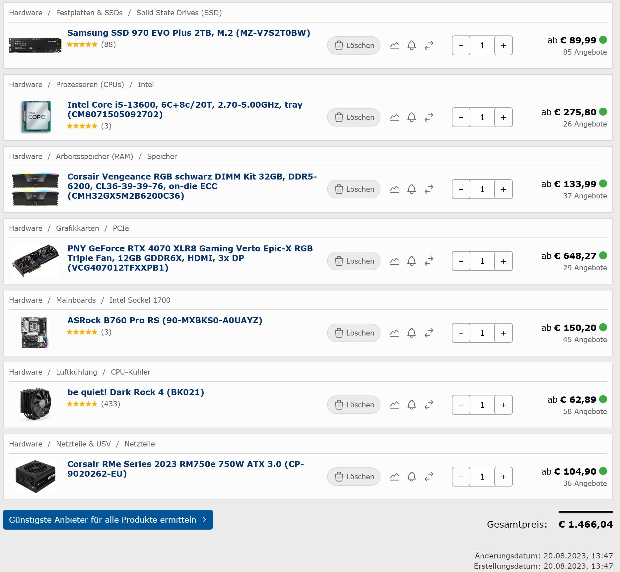This screenshot has width=620, height=572.
Task: Click compare arrows icon for Dark Rock 4
Action: (x=429, y=405)
